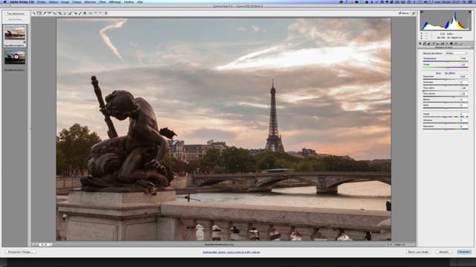476x267 pixels.
Task: Toggle highlight clipping warning in histogram
Action: (x=469, y=12)
